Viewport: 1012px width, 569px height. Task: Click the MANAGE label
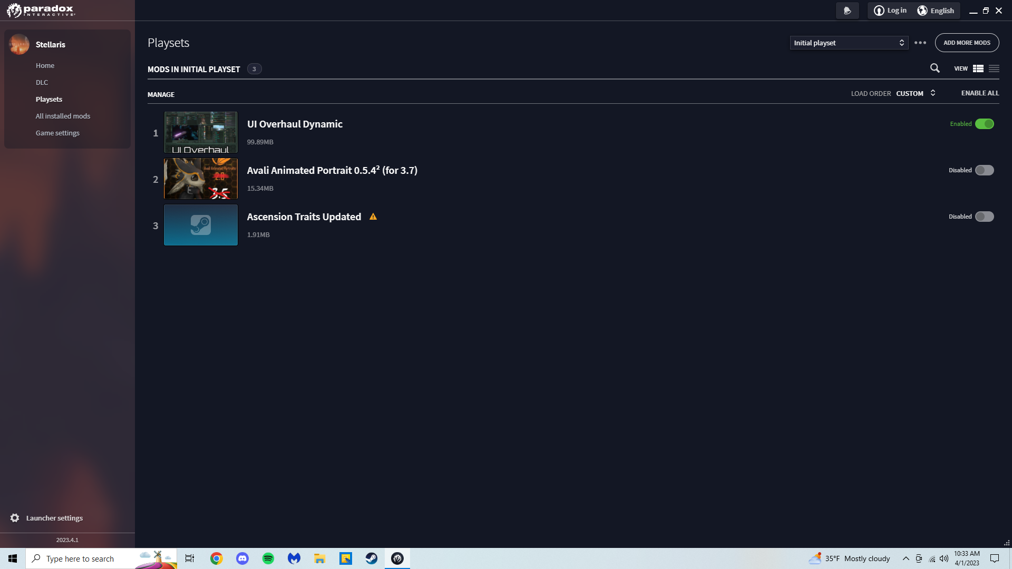click(x=161, y=94)
